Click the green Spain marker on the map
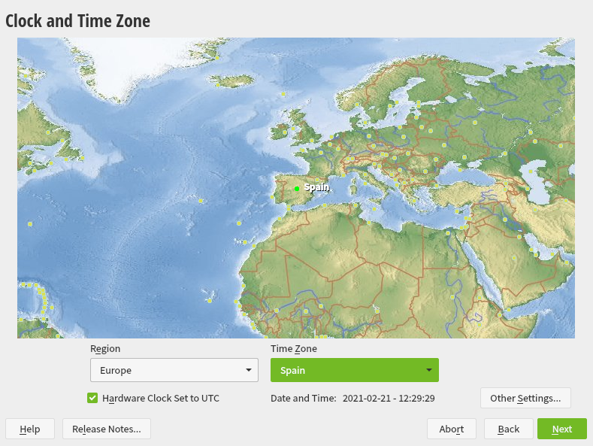Image resolution: width=593 pixels, height=446 pixels. pos(297,189)
